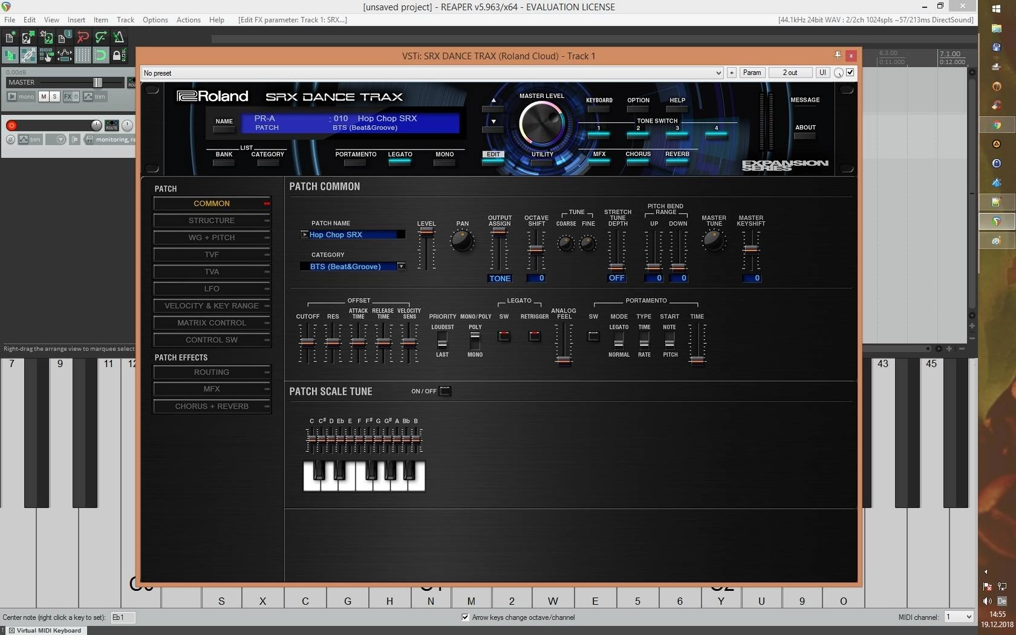Click the MASTER LEVEL knob

[x=541, y=123]
